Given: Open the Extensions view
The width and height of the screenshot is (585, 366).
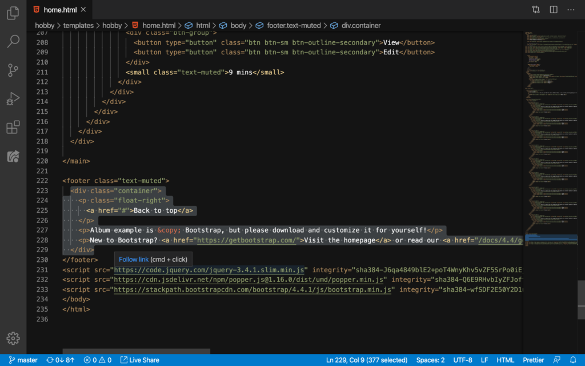Looking at the screenshot, I should (13, 128).
